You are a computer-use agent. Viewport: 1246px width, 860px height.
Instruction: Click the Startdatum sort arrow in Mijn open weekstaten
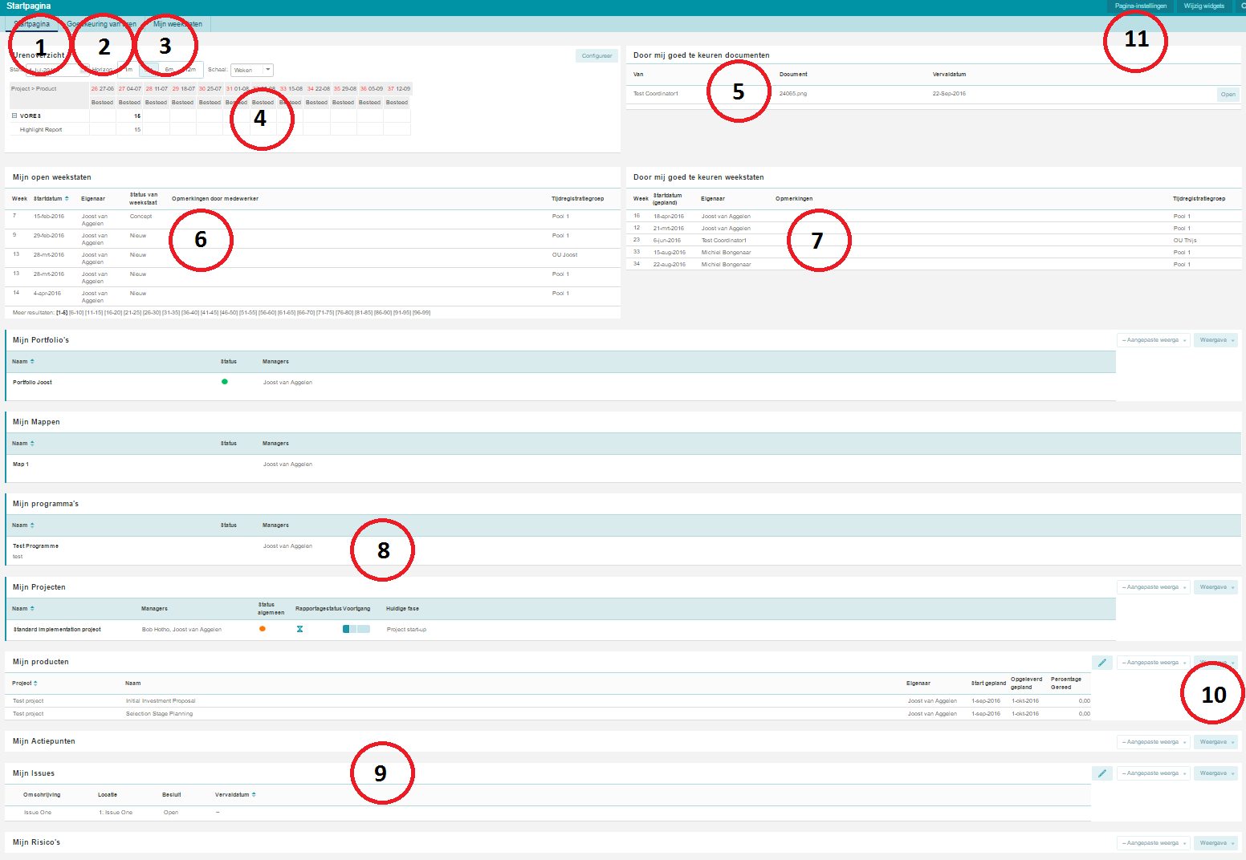pos(67,198)
